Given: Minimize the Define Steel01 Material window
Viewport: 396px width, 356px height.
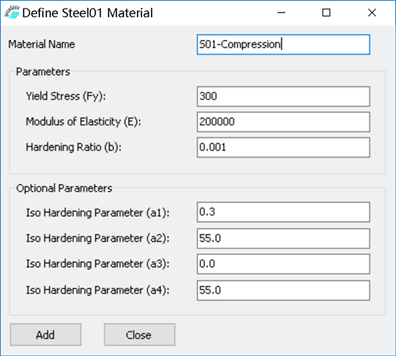Looking at the screenshot, I should (x=281, y=13).
